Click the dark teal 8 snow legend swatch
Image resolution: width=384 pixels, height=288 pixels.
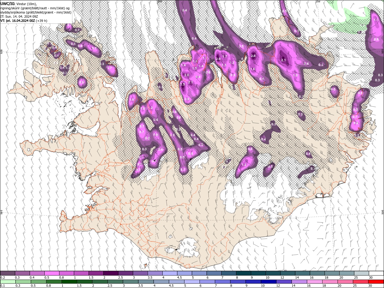pyautogui.click(x=243, y=273)
